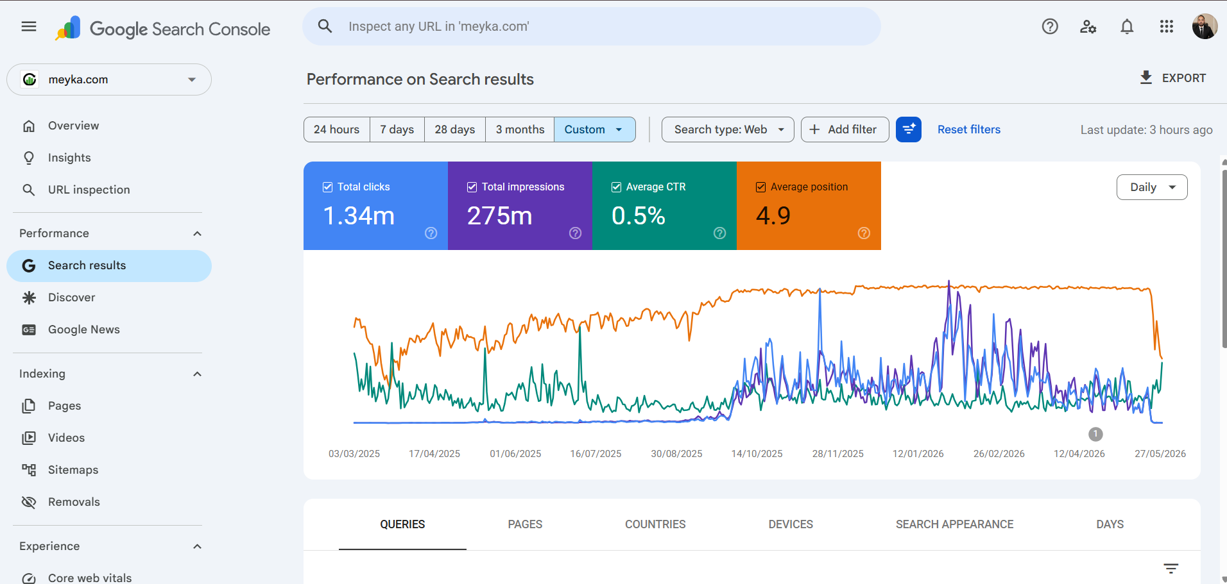Click the Videos icon in sidebar

click(29, 438)
